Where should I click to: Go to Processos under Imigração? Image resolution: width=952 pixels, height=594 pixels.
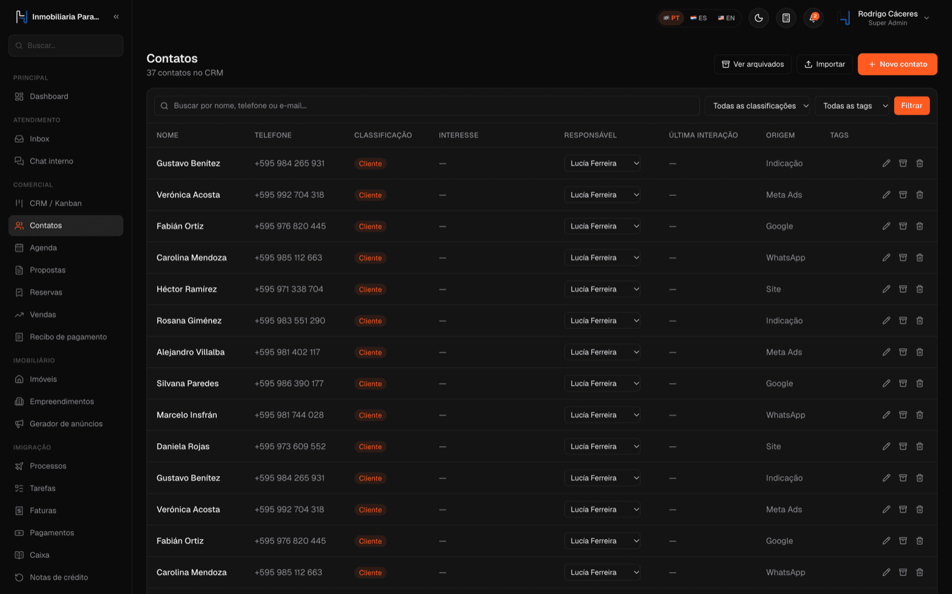66,466
